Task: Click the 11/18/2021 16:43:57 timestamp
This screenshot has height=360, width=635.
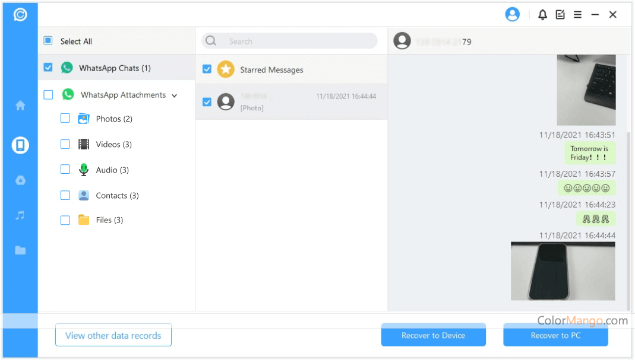Action: (577, 174)
